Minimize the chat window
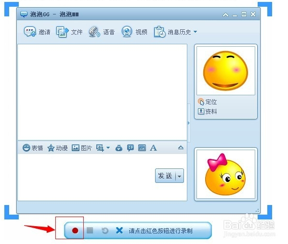This screenshot has height=244, width=288. 235,15
